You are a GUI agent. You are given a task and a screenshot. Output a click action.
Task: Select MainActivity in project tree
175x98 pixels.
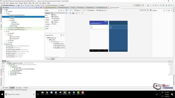14,26
